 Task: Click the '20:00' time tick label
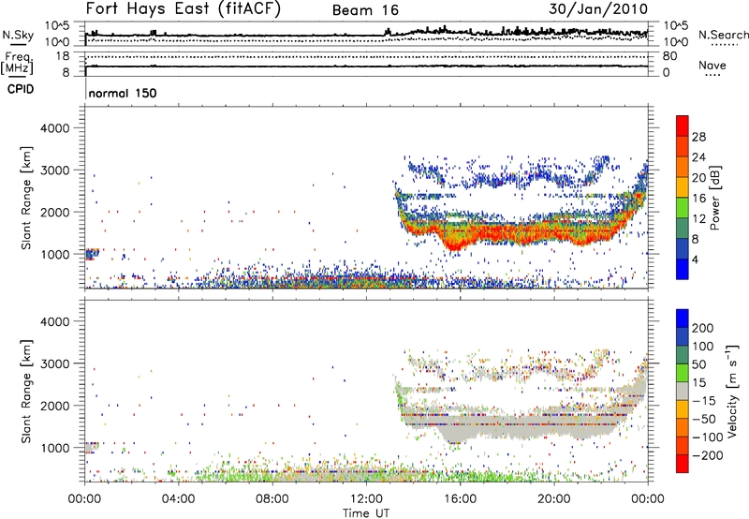tap(554, 499)
